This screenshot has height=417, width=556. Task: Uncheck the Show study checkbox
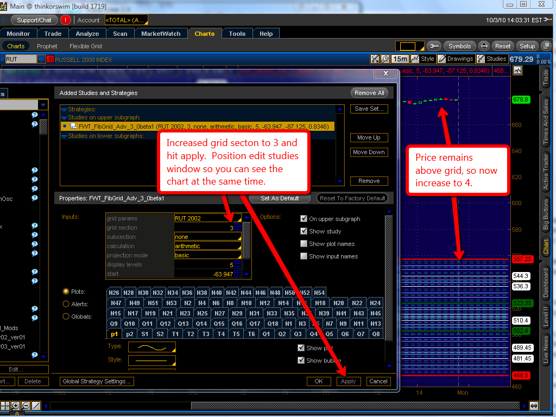pyautogui.click(x=304, y=231)
